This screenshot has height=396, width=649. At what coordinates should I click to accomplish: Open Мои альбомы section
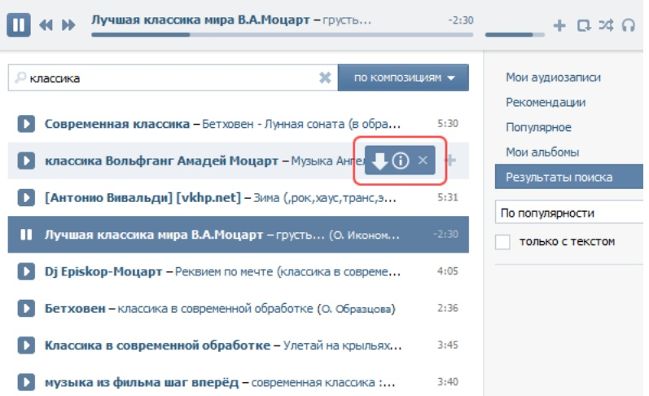[542, 152]
